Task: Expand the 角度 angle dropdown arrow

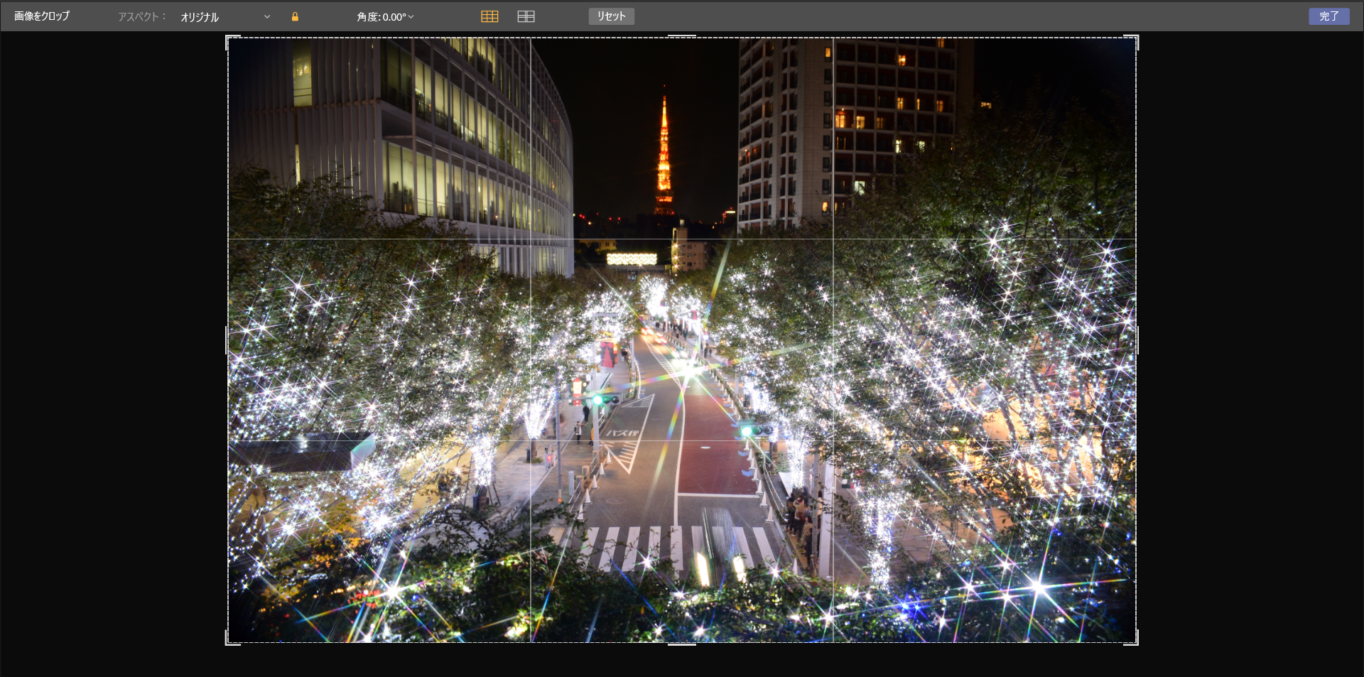Action: click(x=411, y=16)
